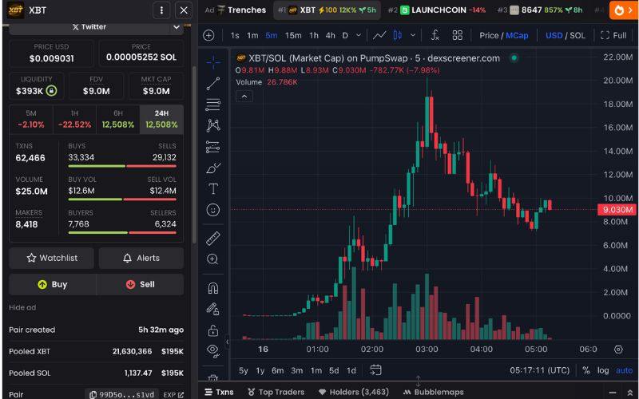The height and width of the screenshot is (399, 639).
Task: Toggle stay in drawing mode
Action: 213,309
